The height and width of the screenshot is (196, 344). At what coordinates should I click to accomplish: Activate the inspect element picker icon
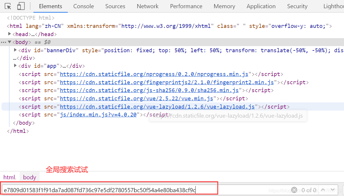[8, 6]
